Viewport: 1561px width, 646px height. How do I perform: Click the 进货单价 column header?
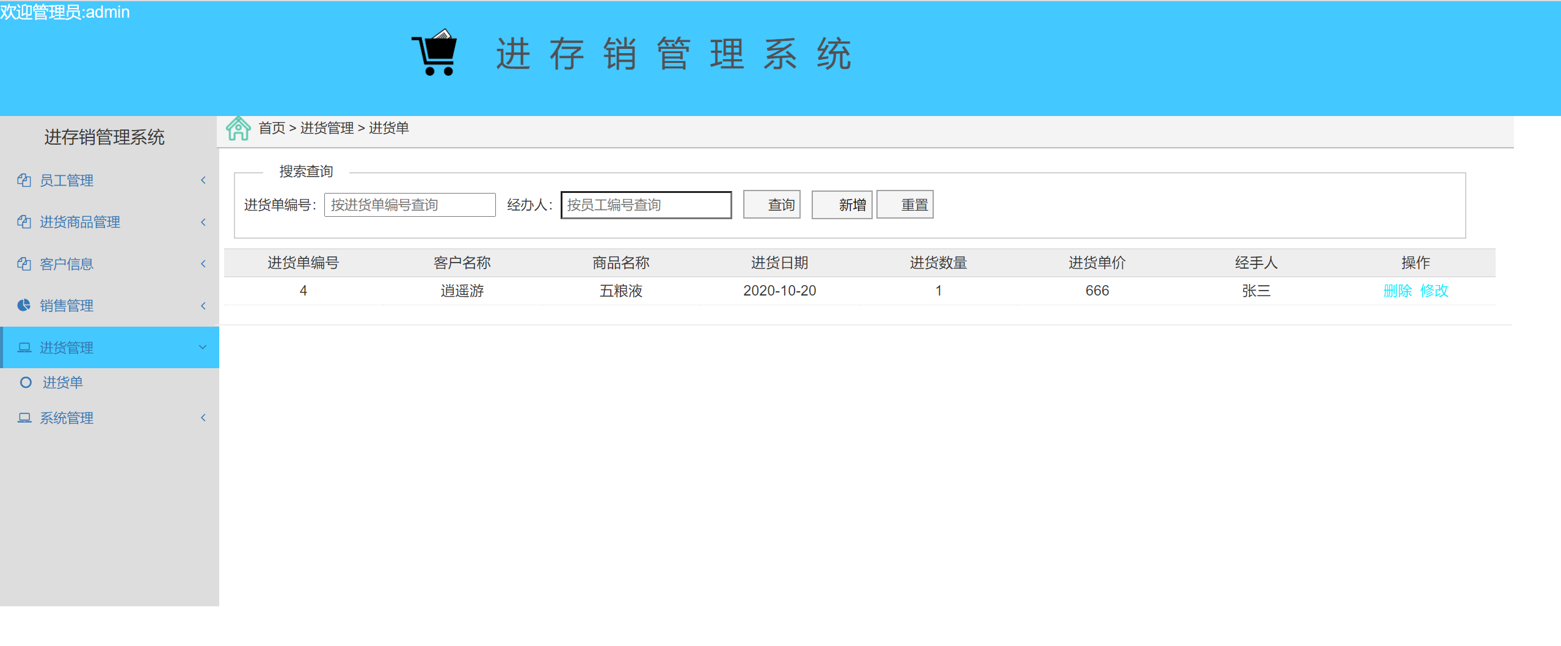click(1097, 263)
